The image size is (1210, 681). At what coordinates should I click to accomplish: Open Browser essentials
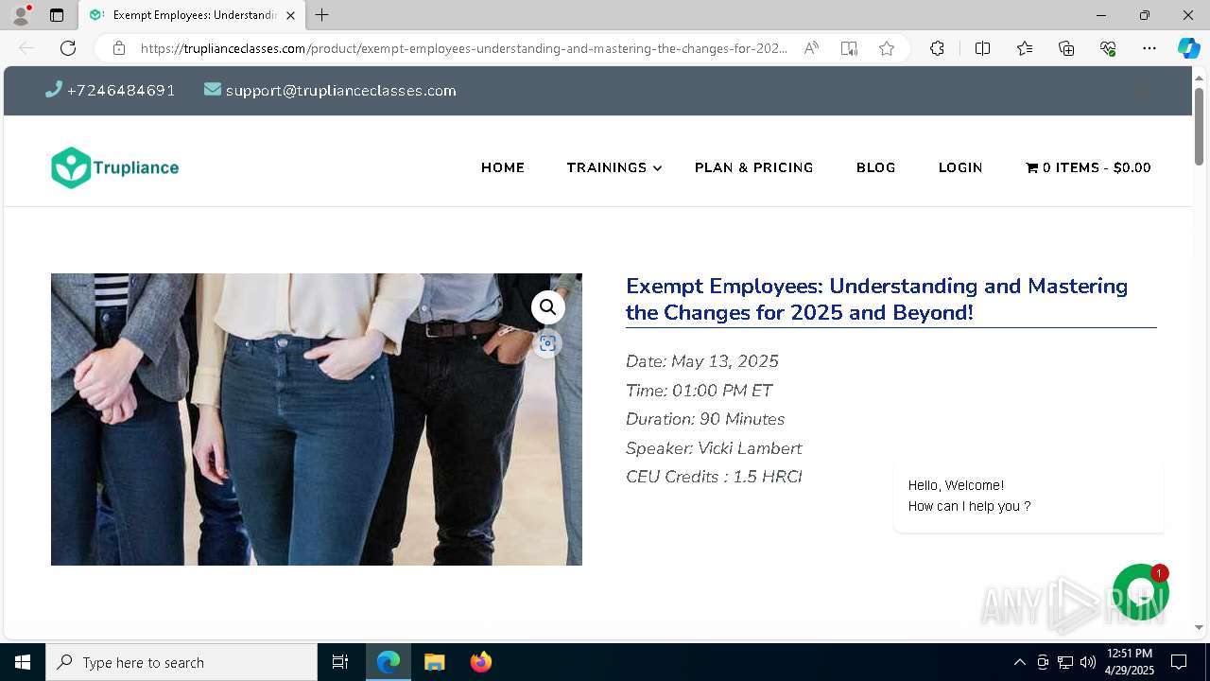1108,48
